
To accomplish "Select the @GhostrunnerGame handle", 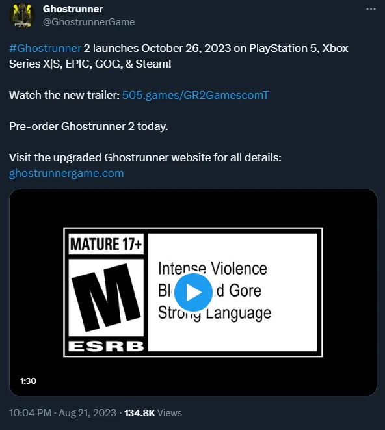I will click(89, 22).
